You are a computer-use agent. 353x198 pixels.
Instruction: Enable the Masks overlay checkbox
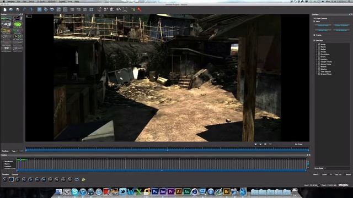[319, 47]
